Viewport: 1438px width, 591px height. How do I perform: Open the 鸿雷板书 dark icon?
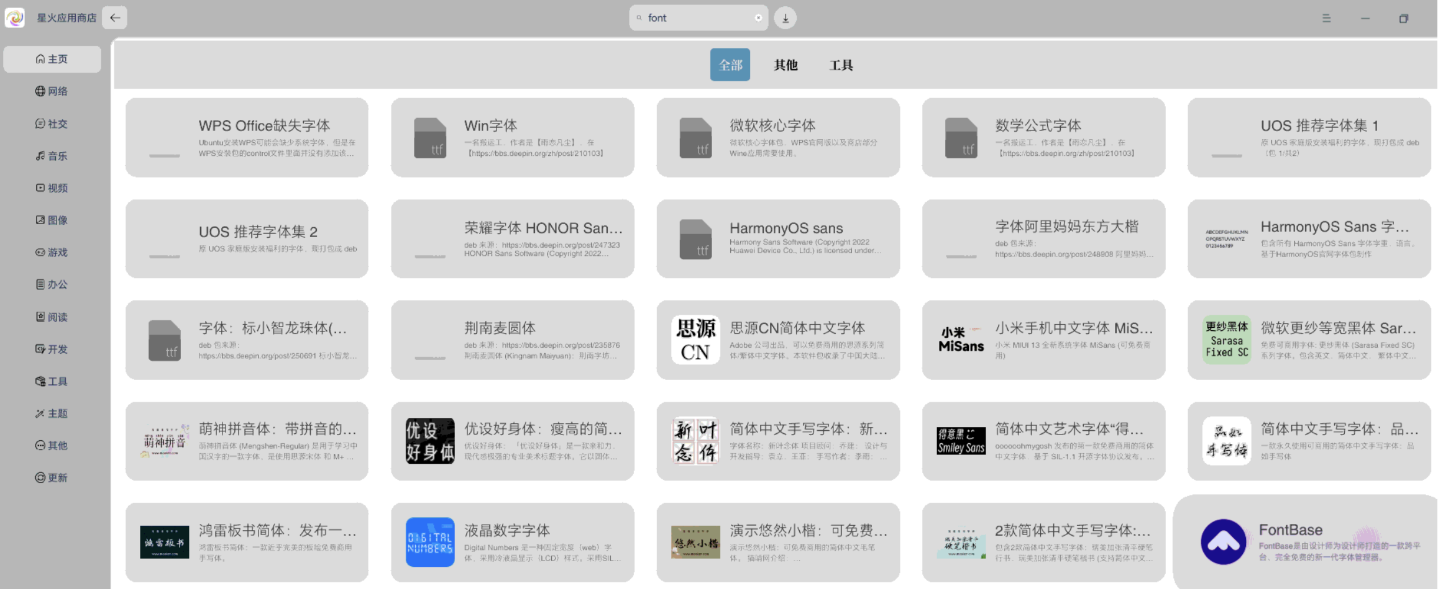click(165, 542)
